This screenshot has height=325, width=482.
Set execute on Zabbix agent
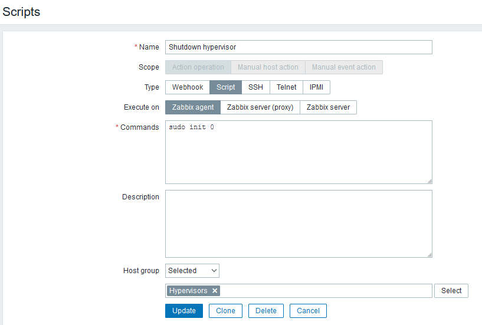(193, 107)
